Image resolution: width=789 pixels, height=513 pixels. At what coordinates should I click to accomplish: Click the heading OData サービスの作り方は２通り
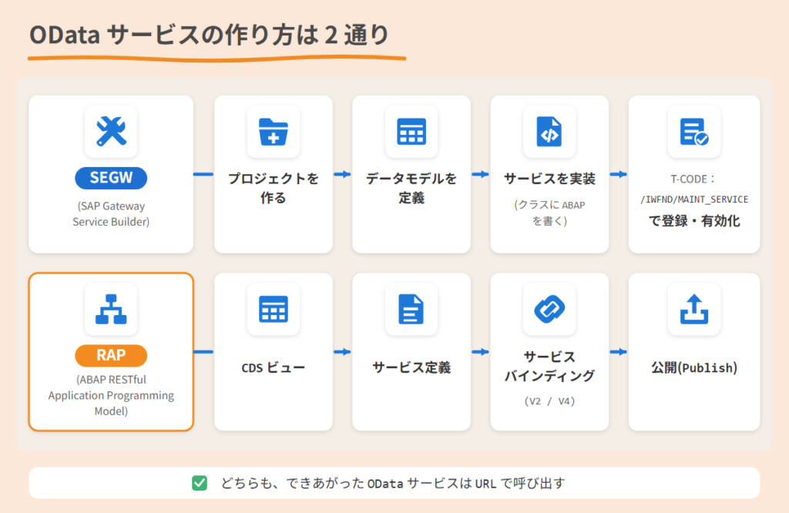point(210,35)
